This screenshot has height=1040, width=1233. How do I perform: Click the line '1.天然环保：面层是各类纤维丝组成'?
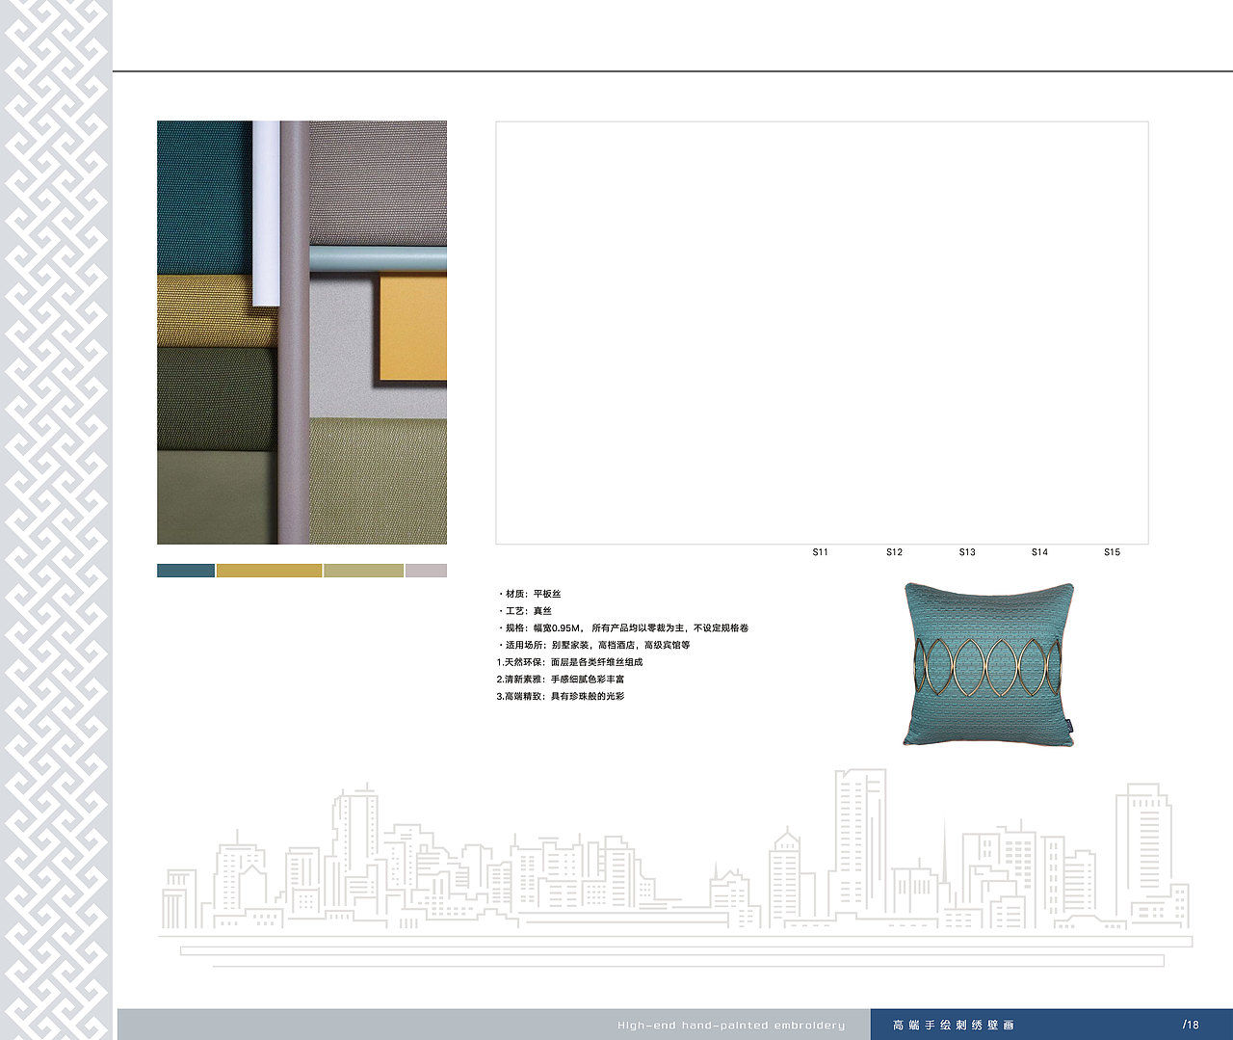click(569, 662)
